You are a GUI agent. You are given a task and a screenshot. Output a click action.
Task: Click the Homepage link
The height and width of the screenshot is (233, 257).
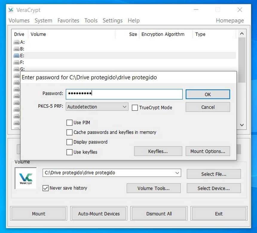tap(230, 21)
